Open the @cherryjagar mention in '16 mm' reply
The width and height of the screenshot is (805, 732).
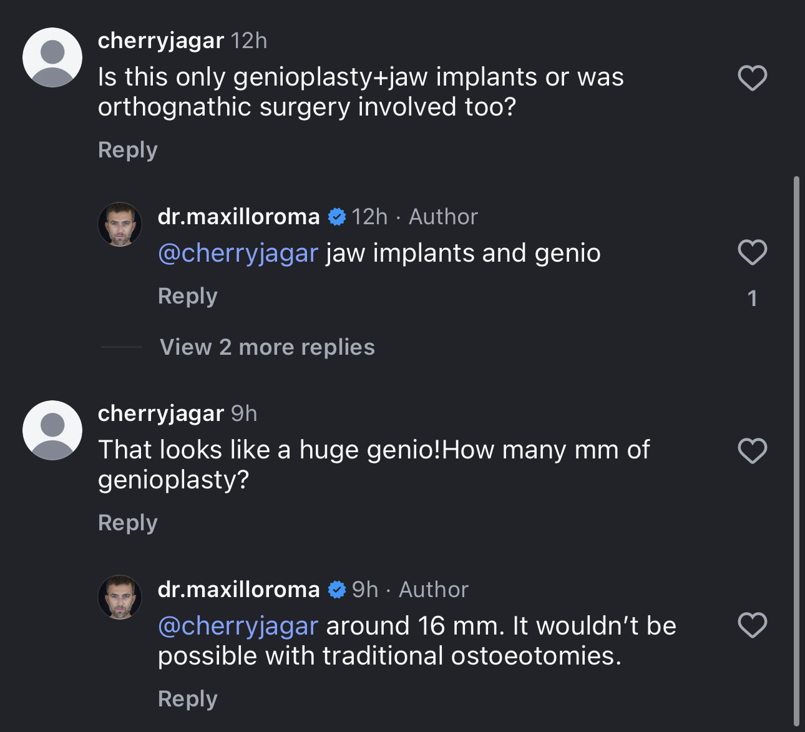[x=238, y=626]
